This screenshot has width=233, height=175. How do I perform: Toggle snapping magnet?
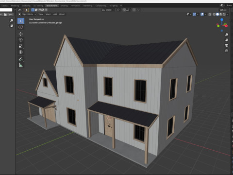[124, 10]
